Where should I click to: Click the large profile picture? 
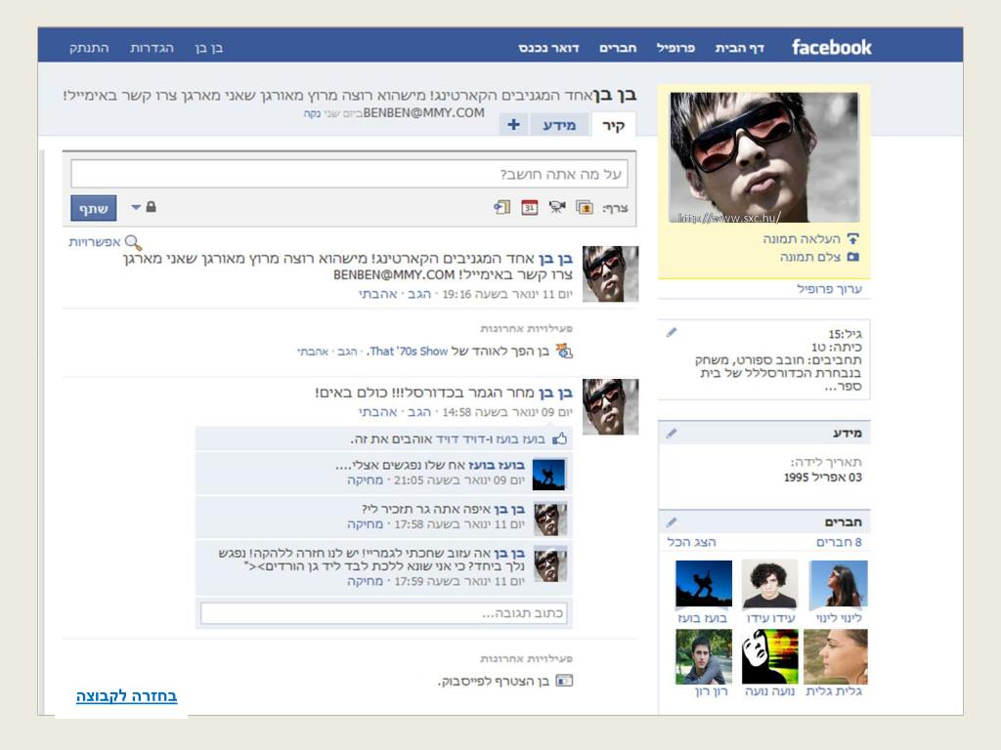[763, 157]
